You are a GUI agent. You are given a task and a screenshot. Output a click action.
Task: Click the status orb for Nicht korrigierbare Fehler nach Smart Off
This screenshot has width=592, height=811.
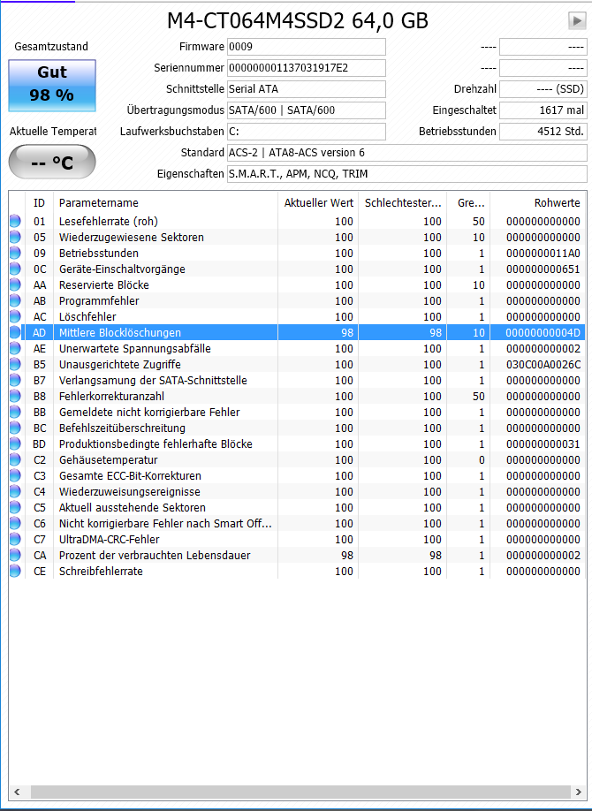point(15,523)
